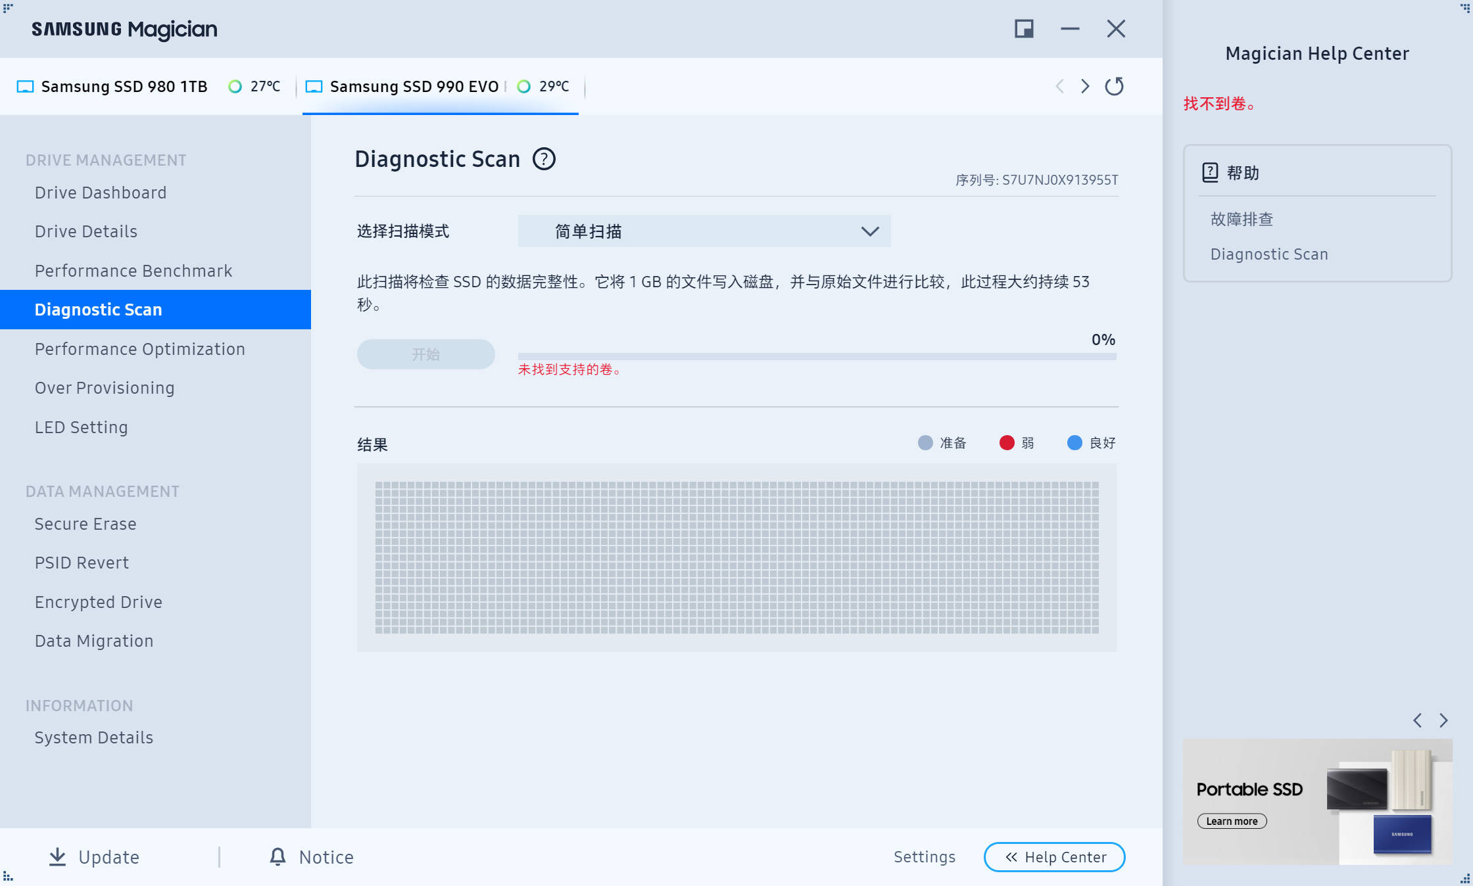1473x886 pixels.
Task: Open the scan mode dropdown
Action: (704, 231)
